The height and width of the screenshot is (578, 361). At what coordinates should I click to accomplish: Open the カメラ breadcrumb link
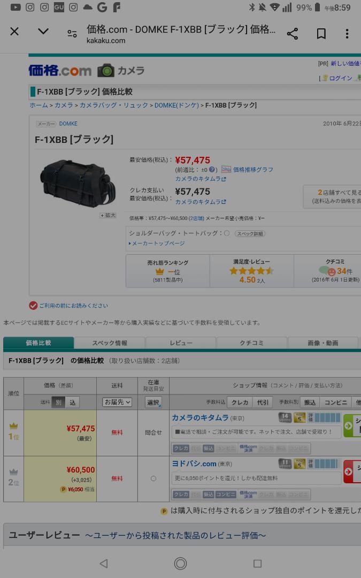coord(64,105)
